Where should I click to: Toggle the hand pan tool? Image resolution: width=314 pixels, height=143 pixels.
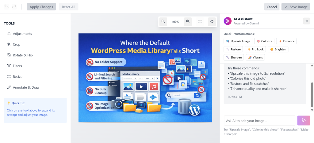[x=212, y=21]
